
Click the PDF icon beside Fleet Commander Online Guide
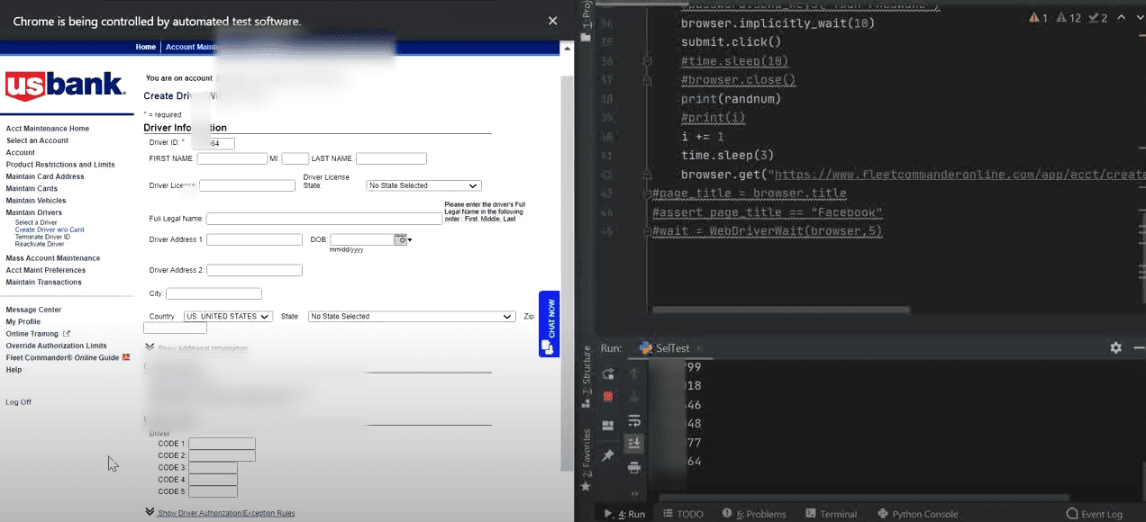pyautogui.click(x=126, y=357)
